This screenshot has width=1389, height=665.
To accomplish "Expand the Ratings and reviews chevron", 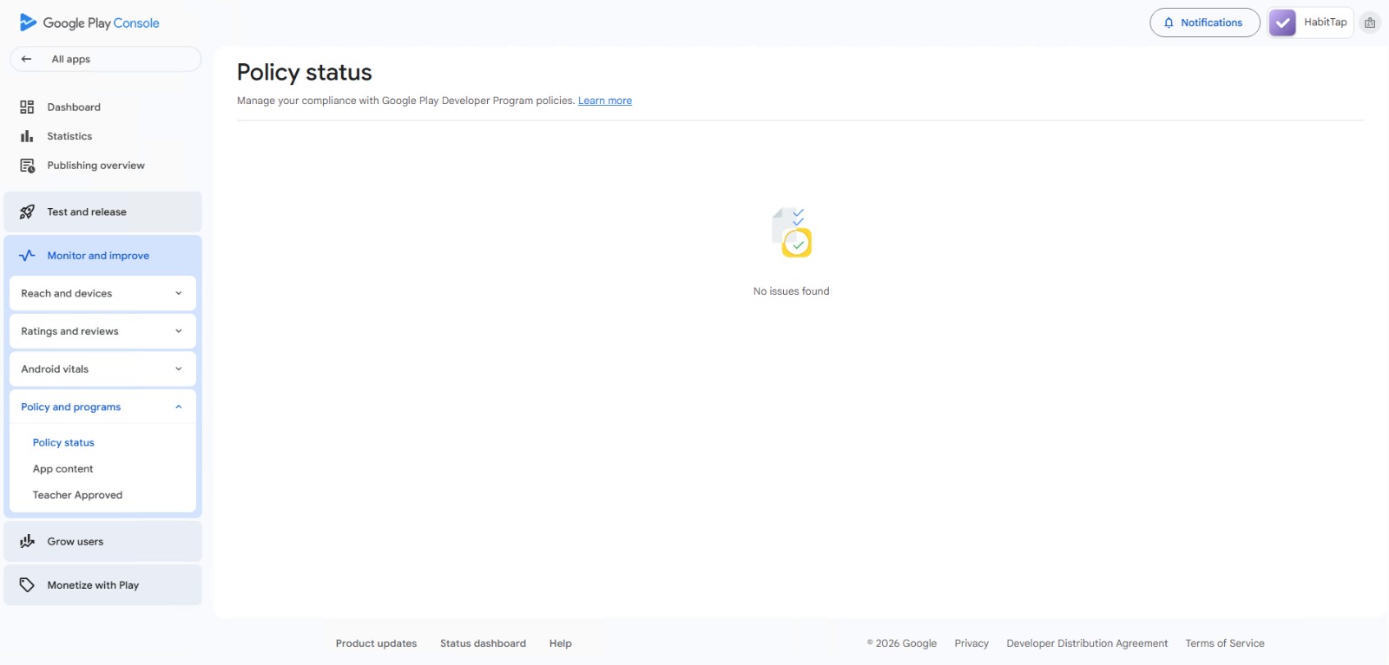I will tap(179, 331).
